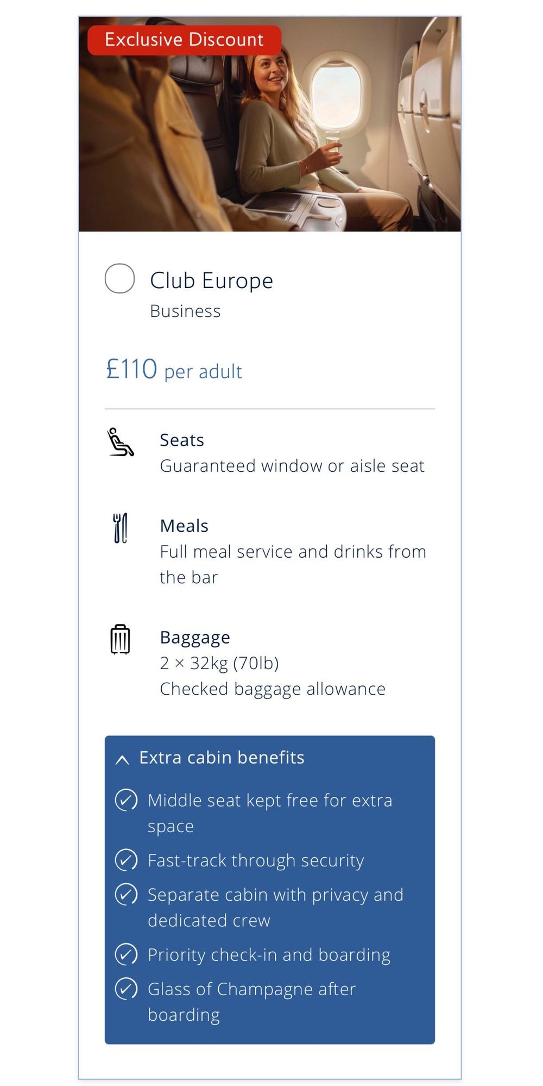
Task: Click the reclining seat icon
Action: [121, 442]
